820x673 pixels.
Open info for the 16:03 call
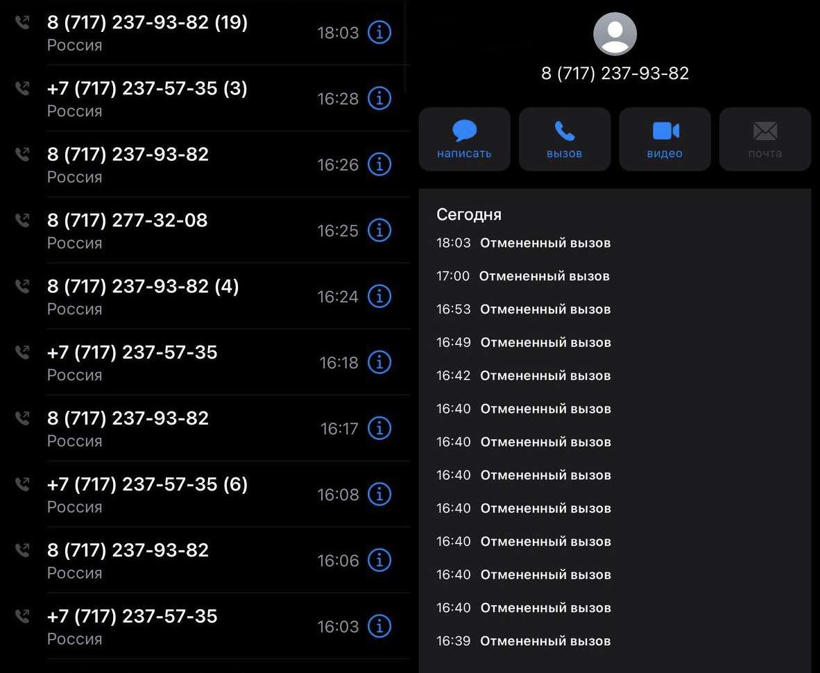379,626
